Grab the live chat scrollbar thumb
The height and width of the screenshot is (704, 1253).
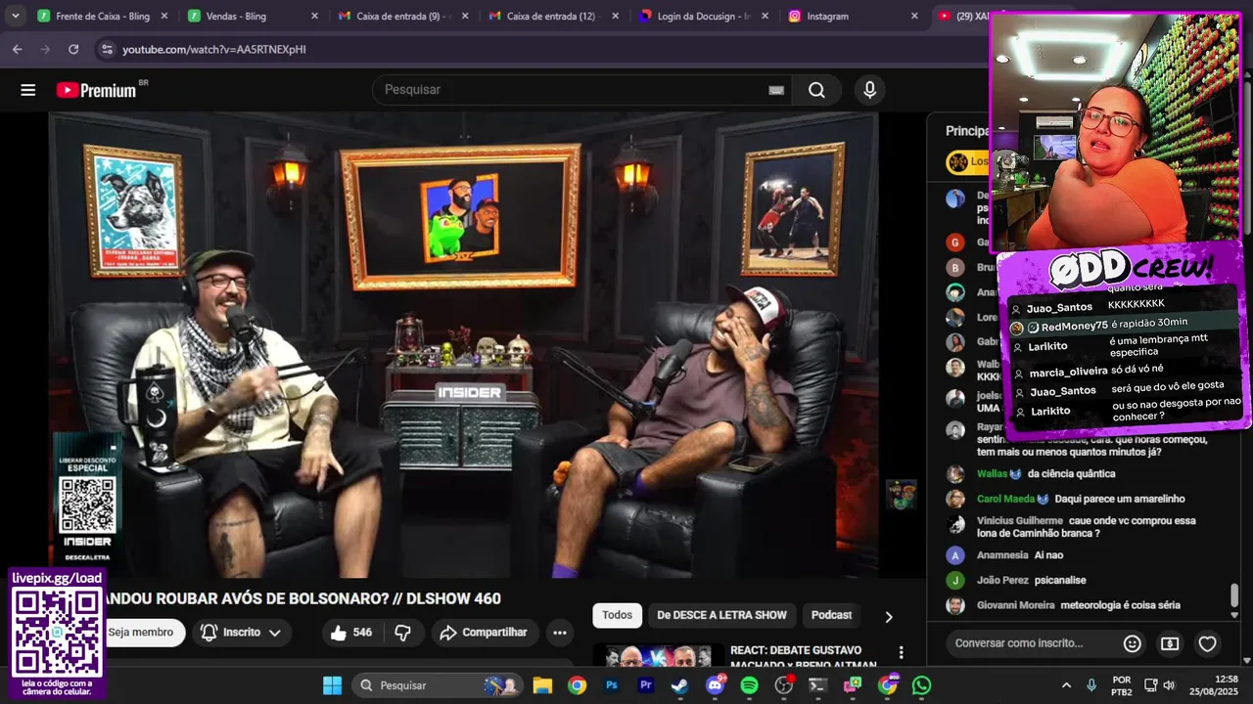1234,594
